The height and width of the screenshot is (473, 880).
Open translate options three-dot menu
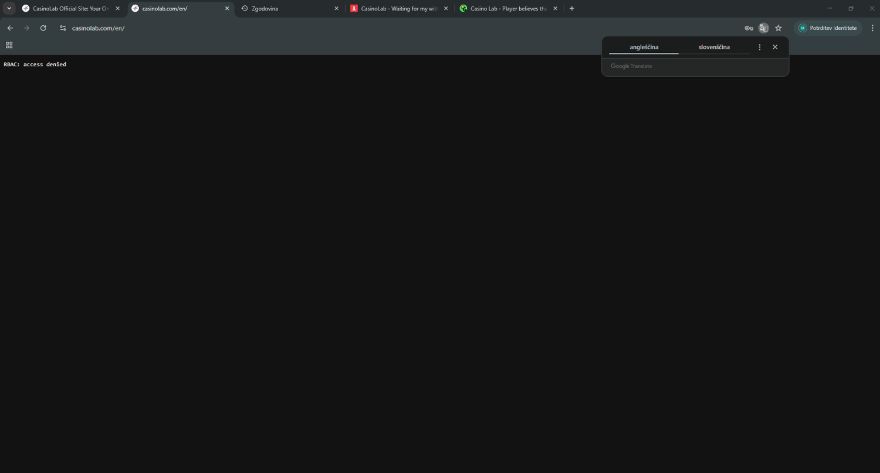click(x=760, y=47)
